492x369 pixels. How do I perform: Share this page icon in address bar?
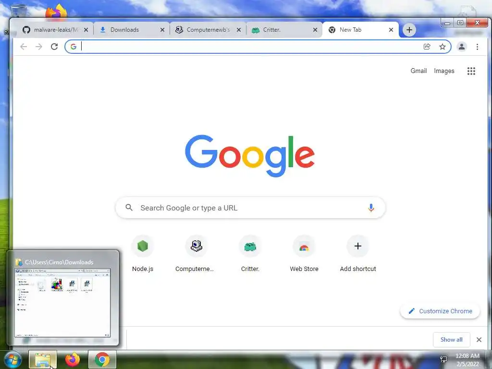click(x=427, y=47)
